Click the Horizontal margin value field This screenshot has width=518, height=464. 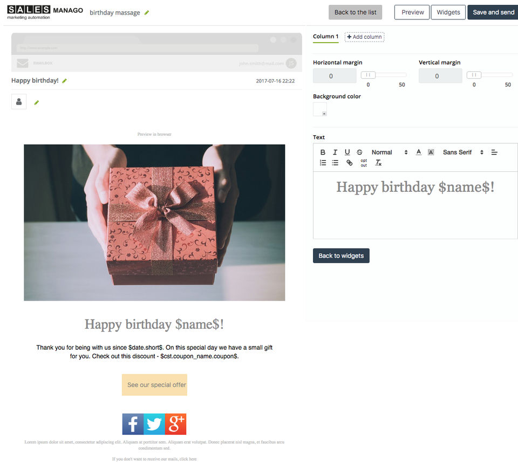click(x=335, y=76)
